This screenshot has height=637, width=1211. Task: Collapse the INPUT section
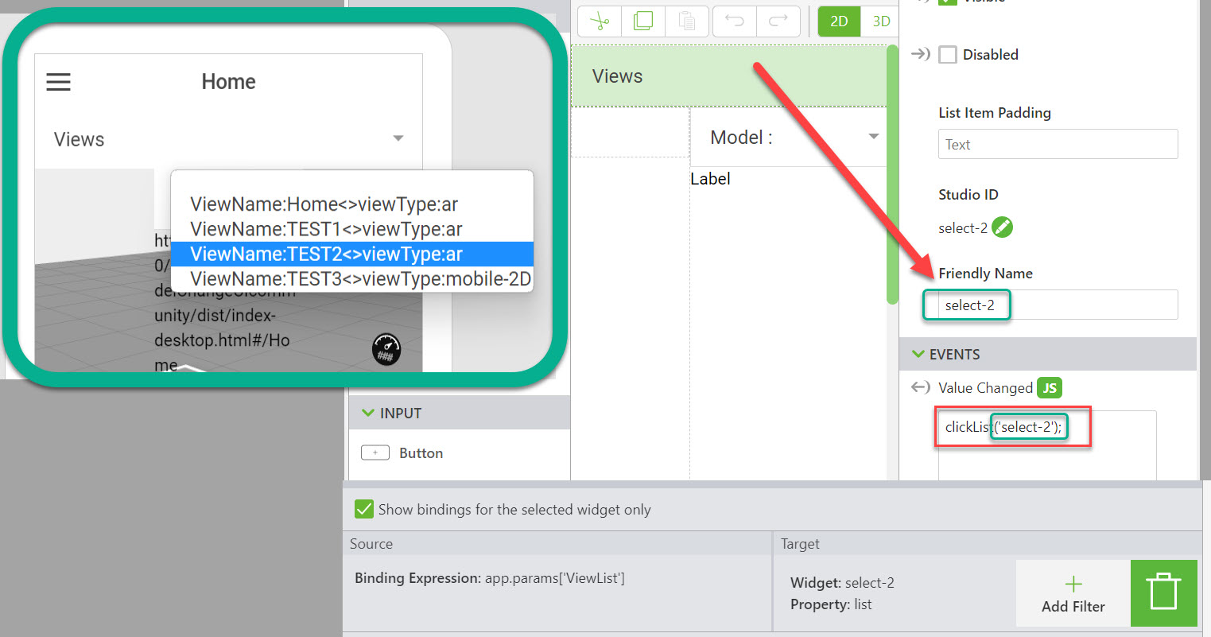click(367, 413)
